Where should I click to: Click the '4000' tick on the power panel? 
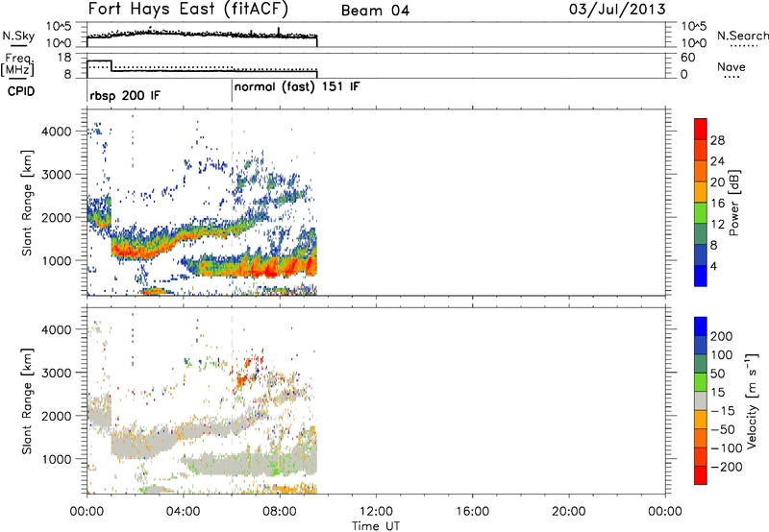[x=56, y=132]
